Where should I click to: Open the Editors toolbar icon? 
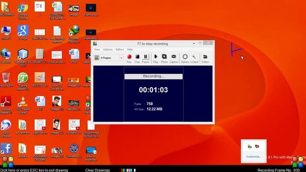(x=205, y=58)
